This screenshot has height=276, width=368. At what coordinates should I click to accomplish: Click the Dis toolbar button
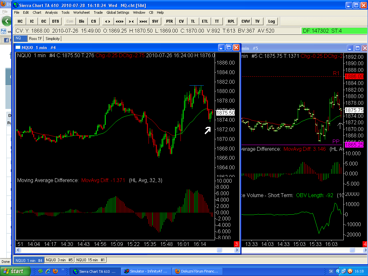tap(81, 21)
